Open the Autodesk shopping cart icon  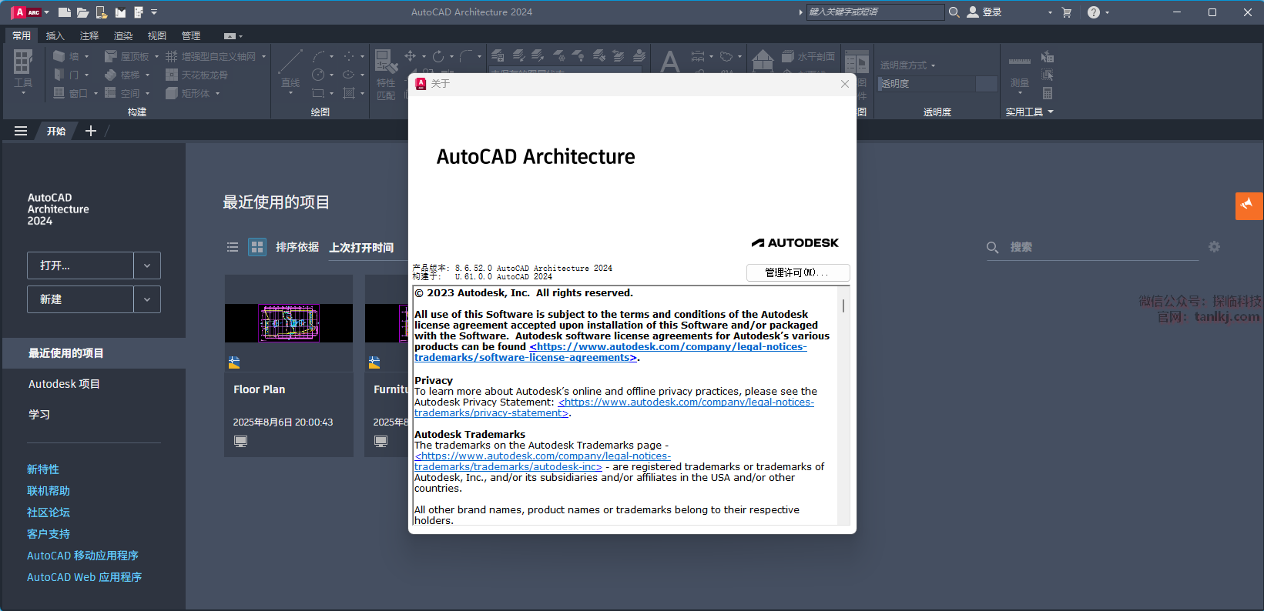click(1067, 12)
